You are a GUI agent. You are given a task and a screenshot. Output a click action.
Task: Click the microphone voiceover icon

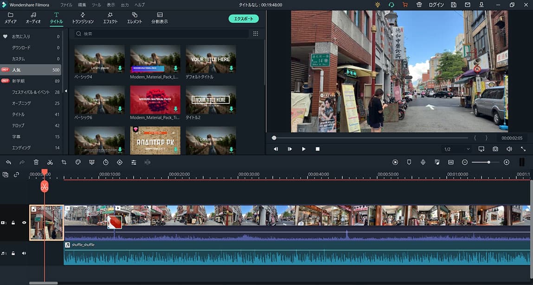(423, 162)
